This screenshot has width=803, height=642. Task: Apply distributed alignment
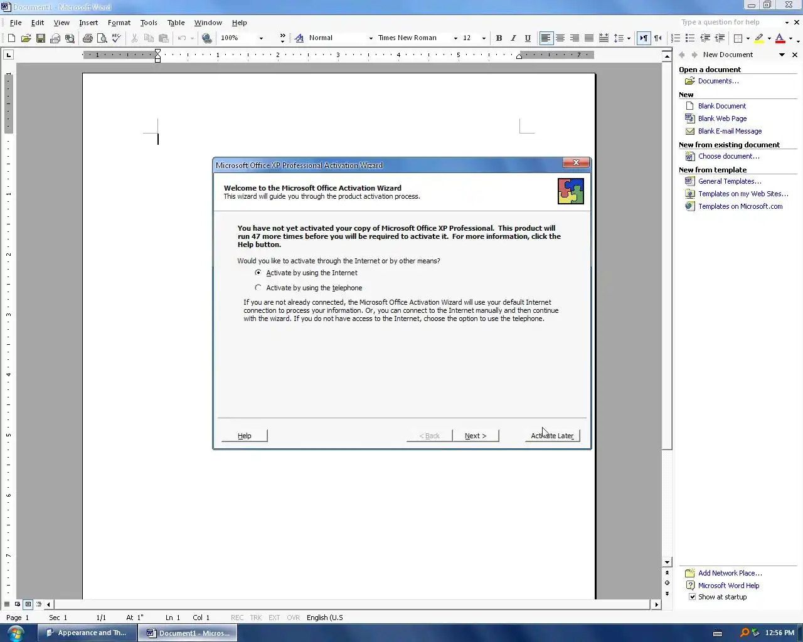coord(604,38)
